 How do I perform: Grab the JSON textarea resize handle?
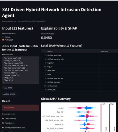pyautogui.click(x=38, y=83)
